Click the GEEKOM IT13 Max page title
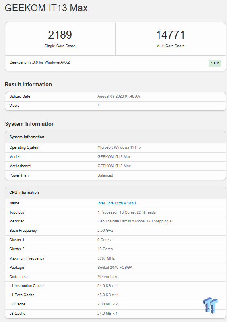The image size is (227, 322). click(x=46, y=8)
